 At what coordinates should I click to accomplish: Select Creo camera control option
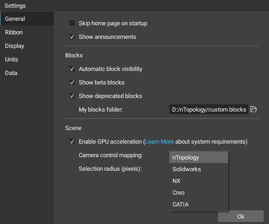pyautogui.click(x=199, y=193)
